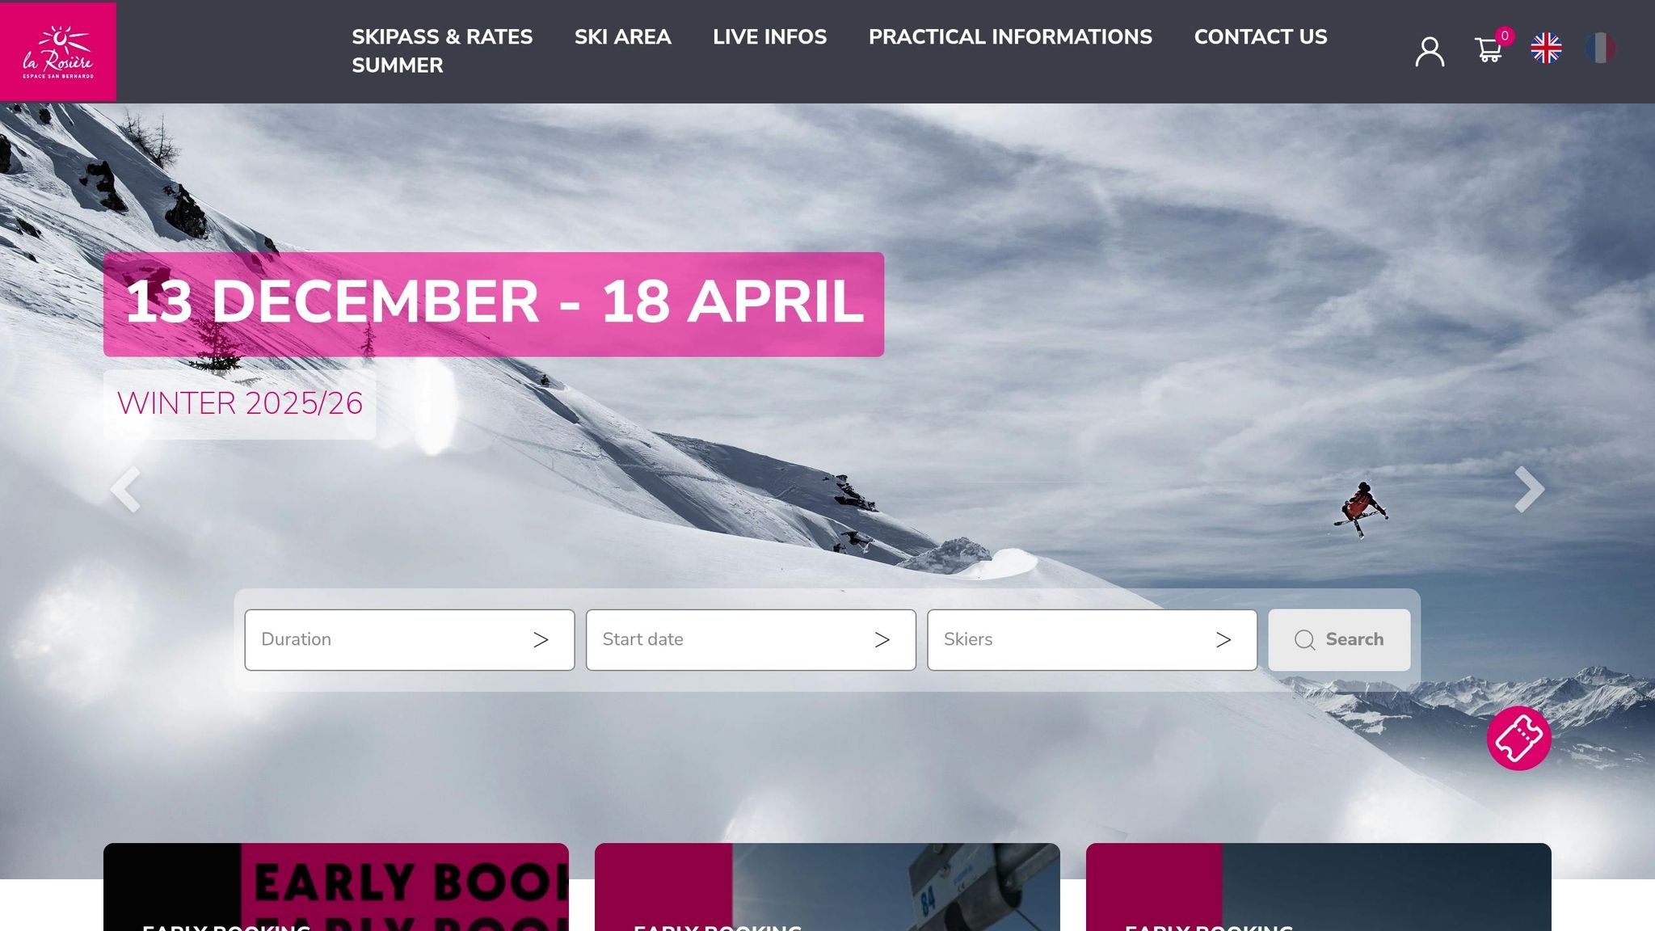Switch language with UK flag
Screen dimensions: 1655x931
pos(1546,48)
